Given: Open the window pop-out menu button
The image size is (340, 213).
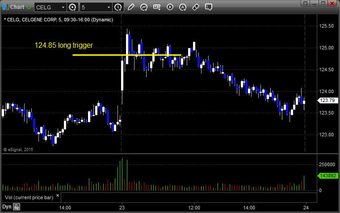Looking at the screenshot, I should (x=306, y=3).
